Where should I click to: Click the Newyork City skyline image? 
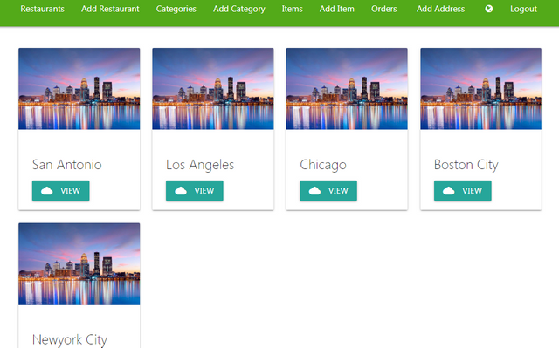pos(79,264)
